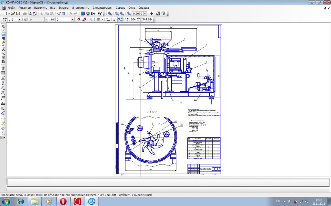Open the Спецификация menu
Image resolution: width=331 pixels, height=206 pixels.
[102, 8]
